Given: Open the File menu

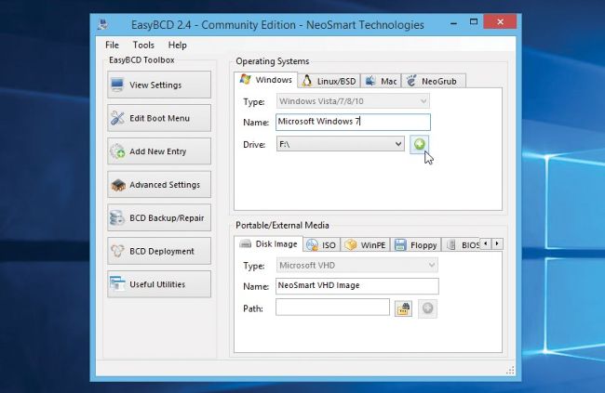Looking at the screenshot, I should (x=112, y=45).
